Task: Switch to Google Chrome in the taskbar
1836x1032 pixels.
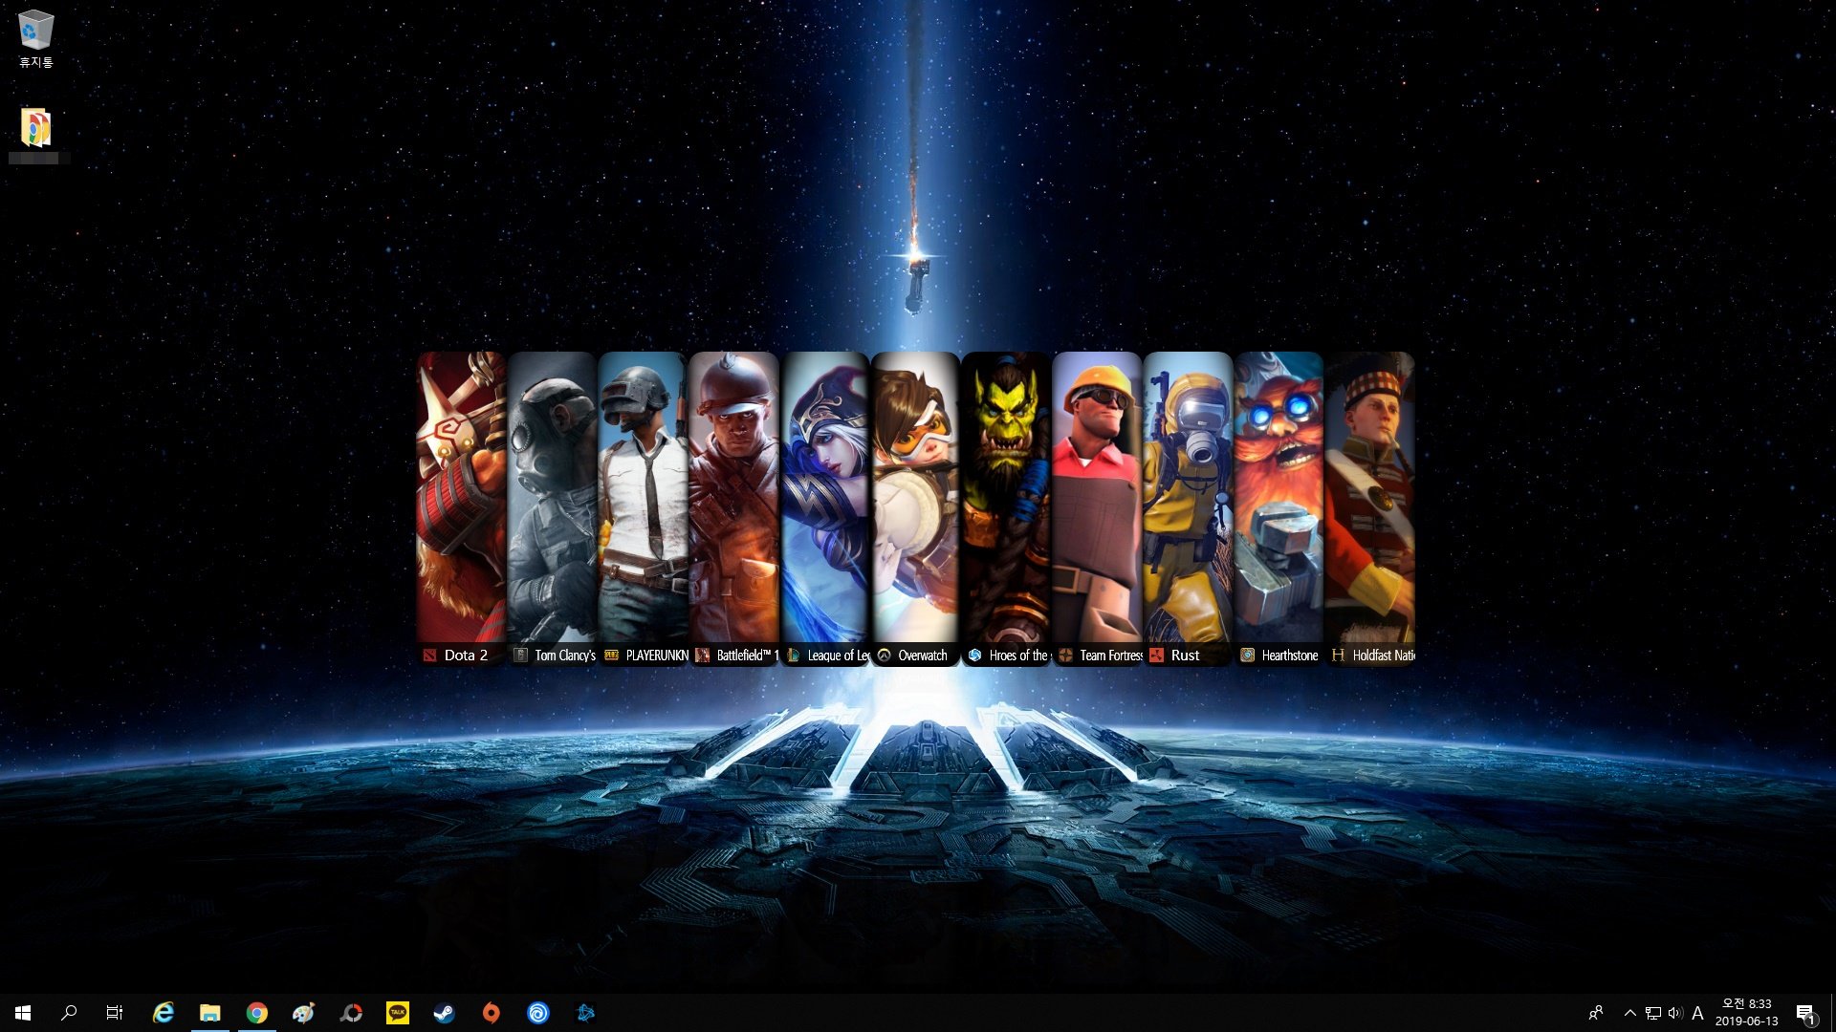Action: point(257,1013)
